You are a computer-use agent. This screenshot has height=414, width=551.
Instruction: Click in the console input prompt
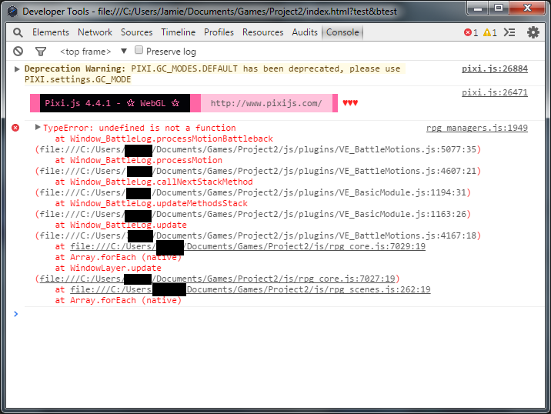point(281,314)
